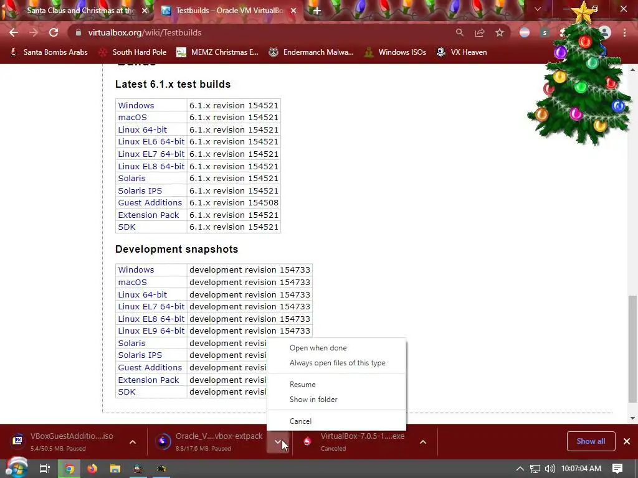The image size is (638, 478).
Task: Select 'Open when done' in context menu
Action: (336, 348)
